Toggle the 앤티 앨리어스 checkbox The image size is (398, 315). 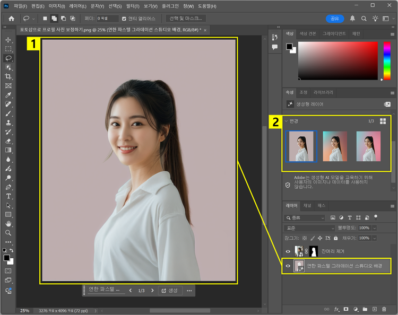[x=124, y=19]
